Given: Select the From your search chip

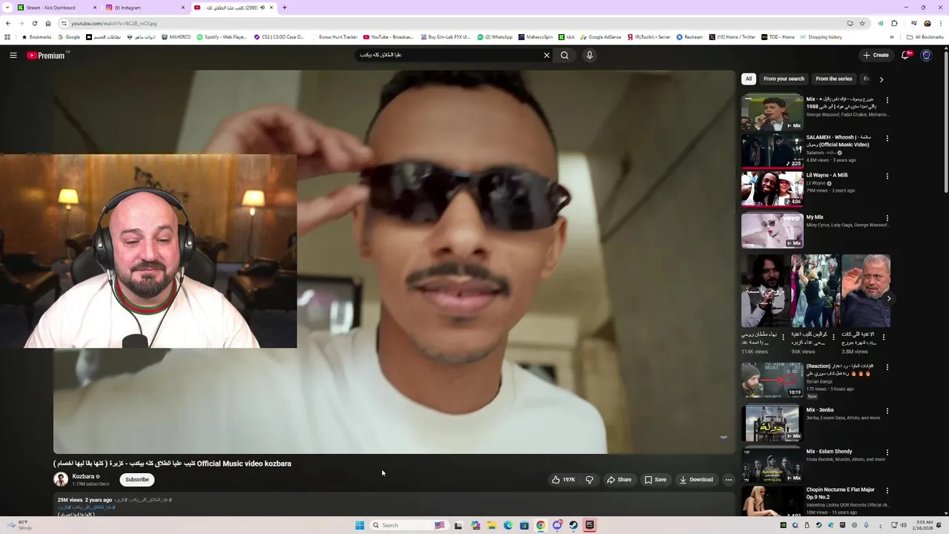Looking at the screenshot, I should tap(784, 79).
